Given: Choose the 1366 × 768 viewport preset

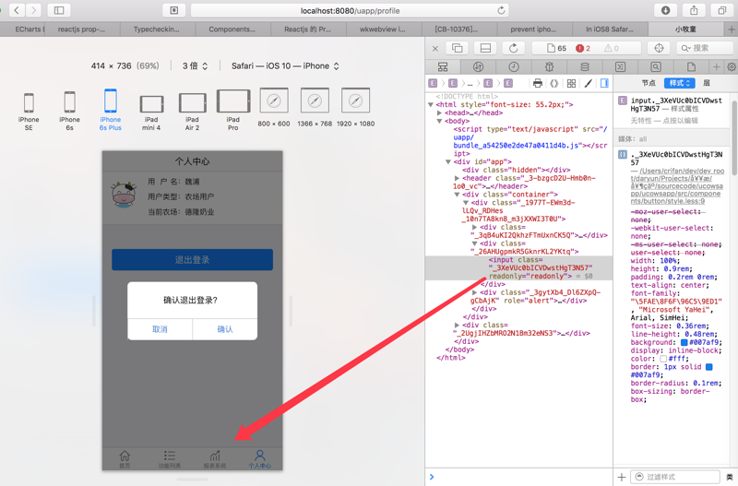Looking at the screenshot, I should pyautogui.click(x=315, y=107).
